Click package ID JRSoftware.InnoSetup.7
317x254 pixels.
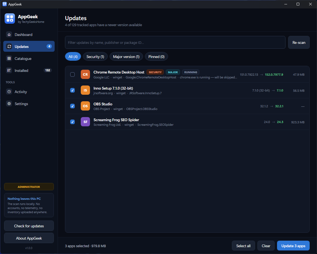click(x=145, y=93)
